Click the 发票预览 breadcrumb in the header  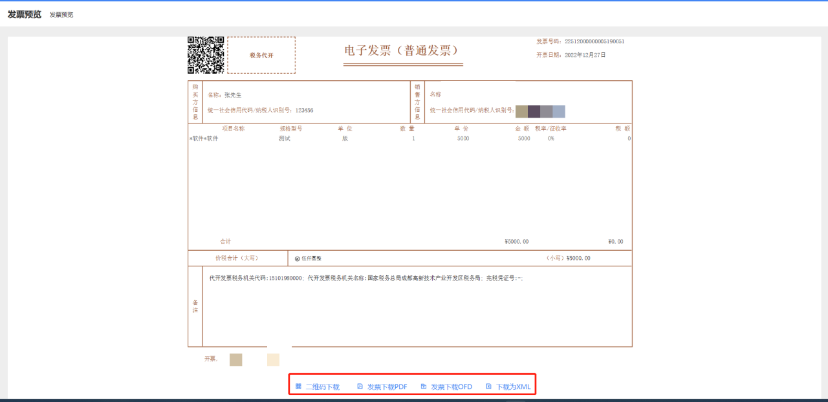pos(61,15)
